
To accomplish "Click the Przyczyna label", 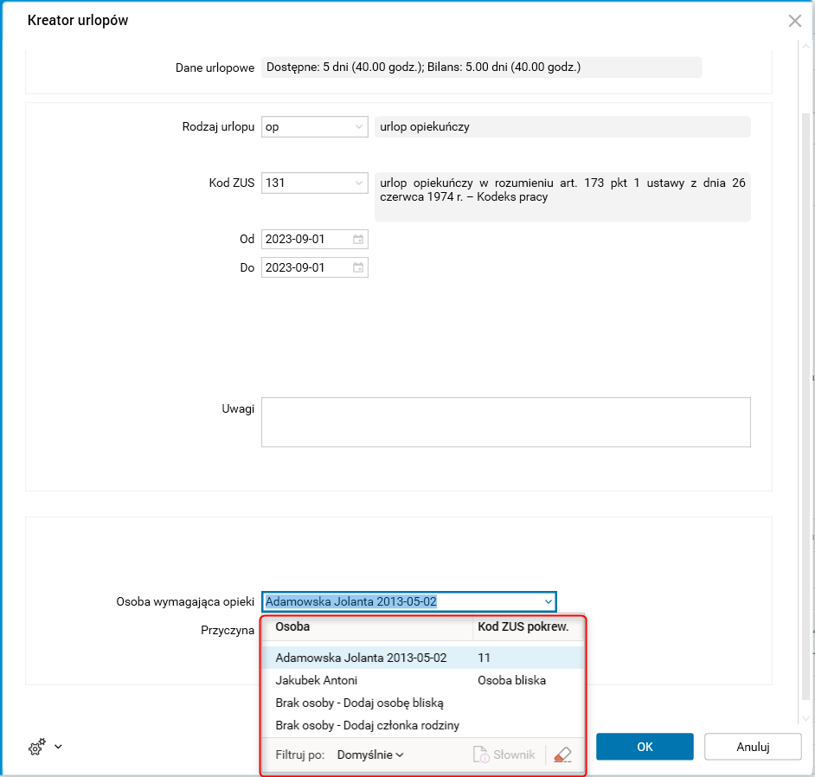I will tap(228, 631).
